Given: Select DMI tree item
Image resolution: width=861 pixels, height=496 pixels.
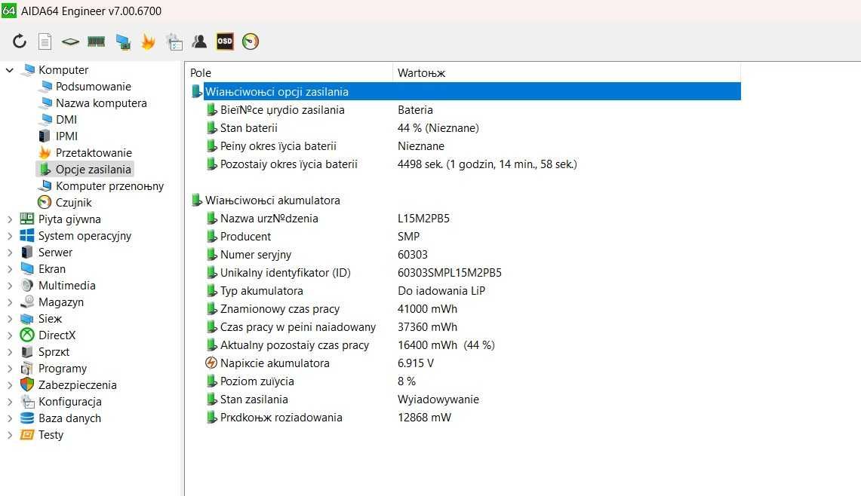Looking at the screenshot, I should [x=66, y=120].
